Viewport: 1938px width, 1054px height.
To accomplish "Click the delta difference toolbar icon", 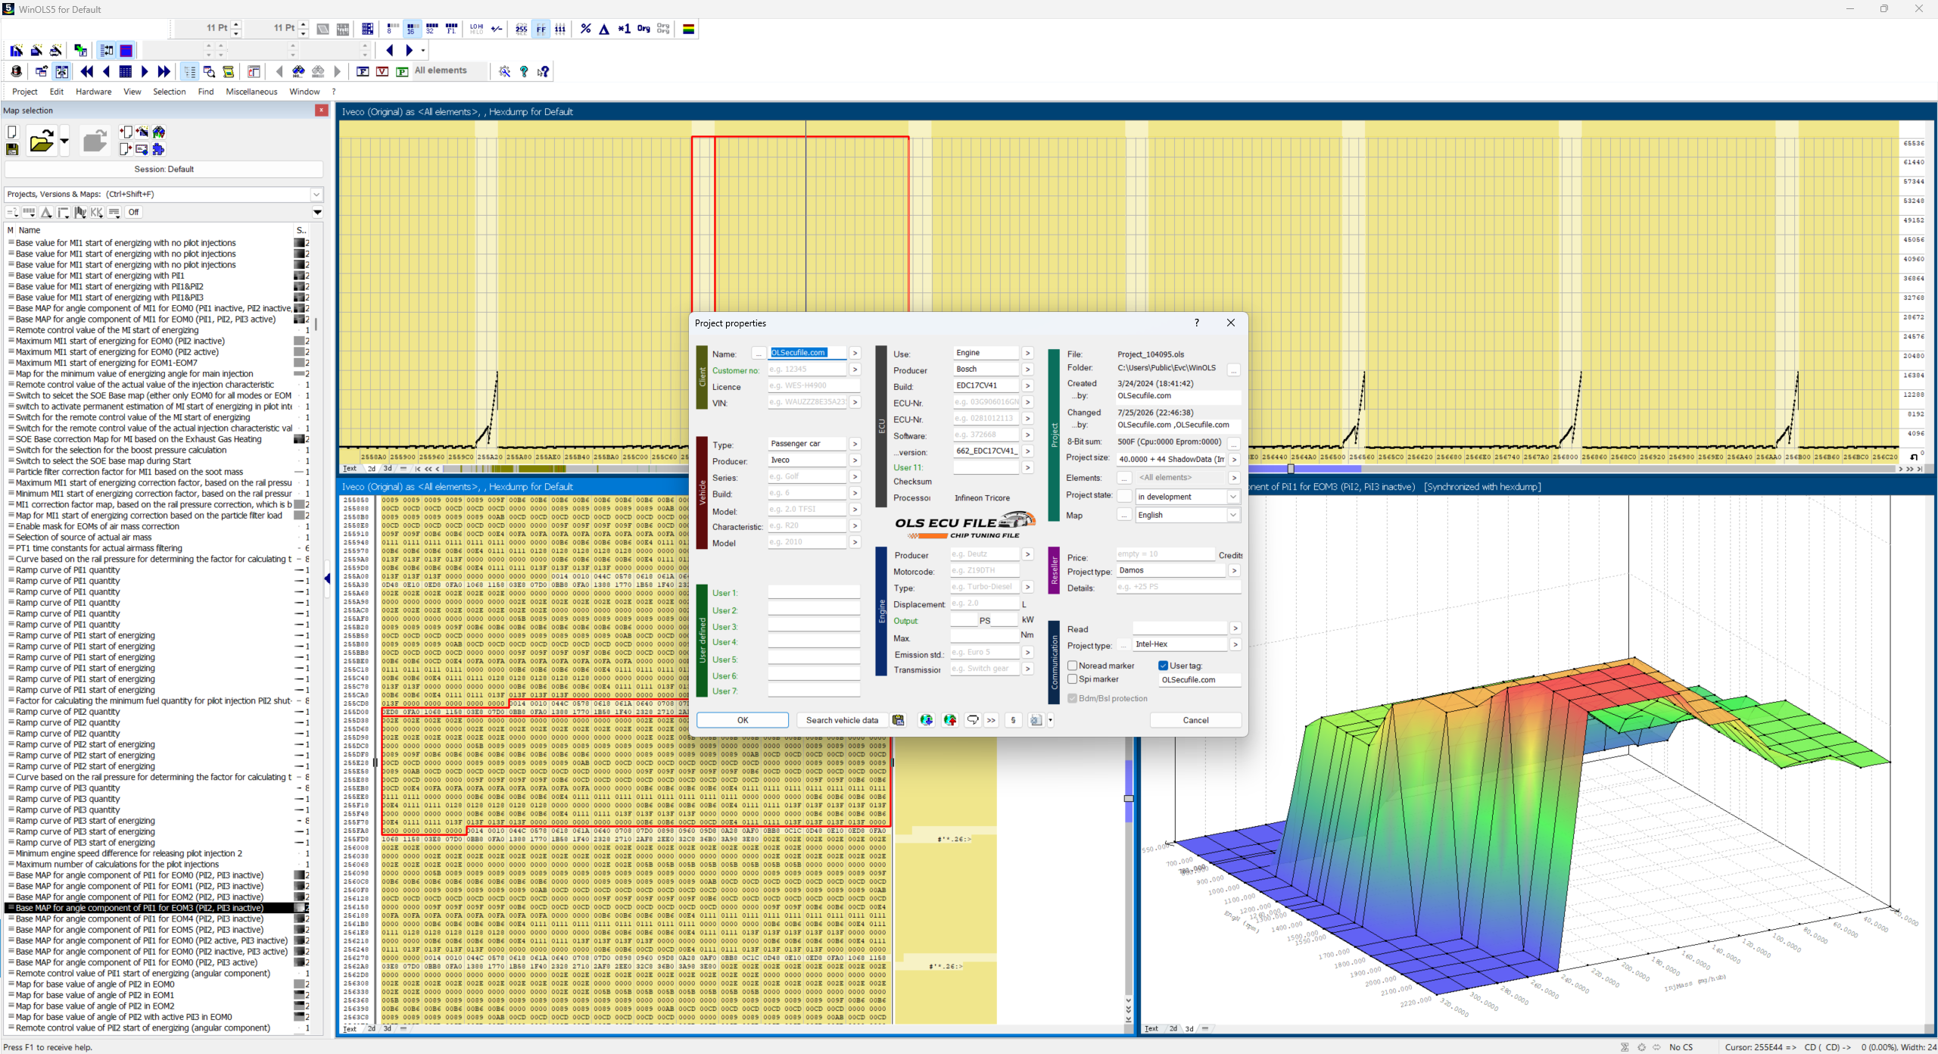I will coord(604,29).
